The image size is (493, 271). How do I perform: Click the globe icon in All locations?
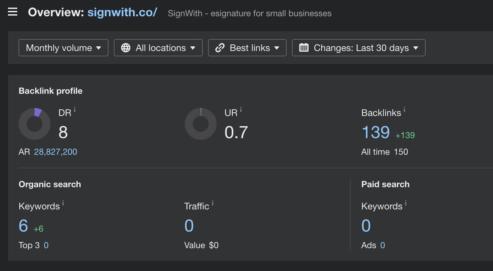(x=126, y=48)
